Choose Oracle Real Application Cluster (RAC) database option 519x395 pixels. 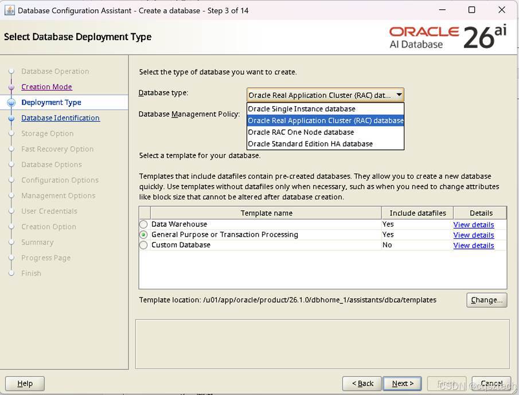coord(325,121)
